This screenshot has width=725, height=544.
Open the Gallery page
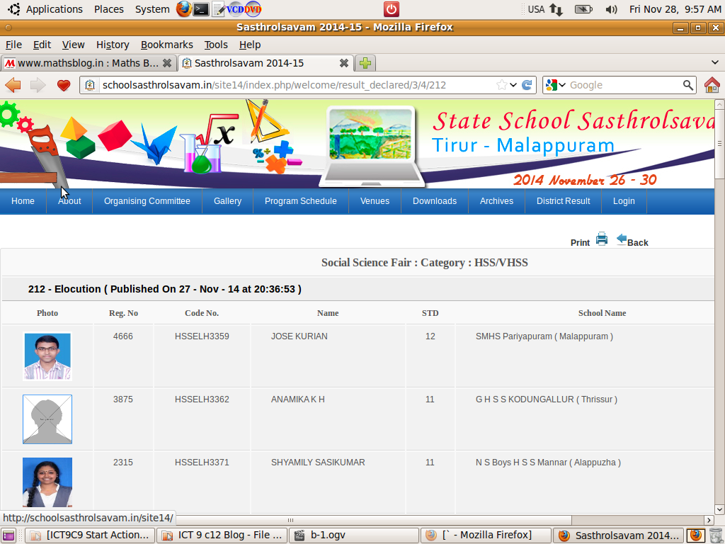click(x=227, y=201)
